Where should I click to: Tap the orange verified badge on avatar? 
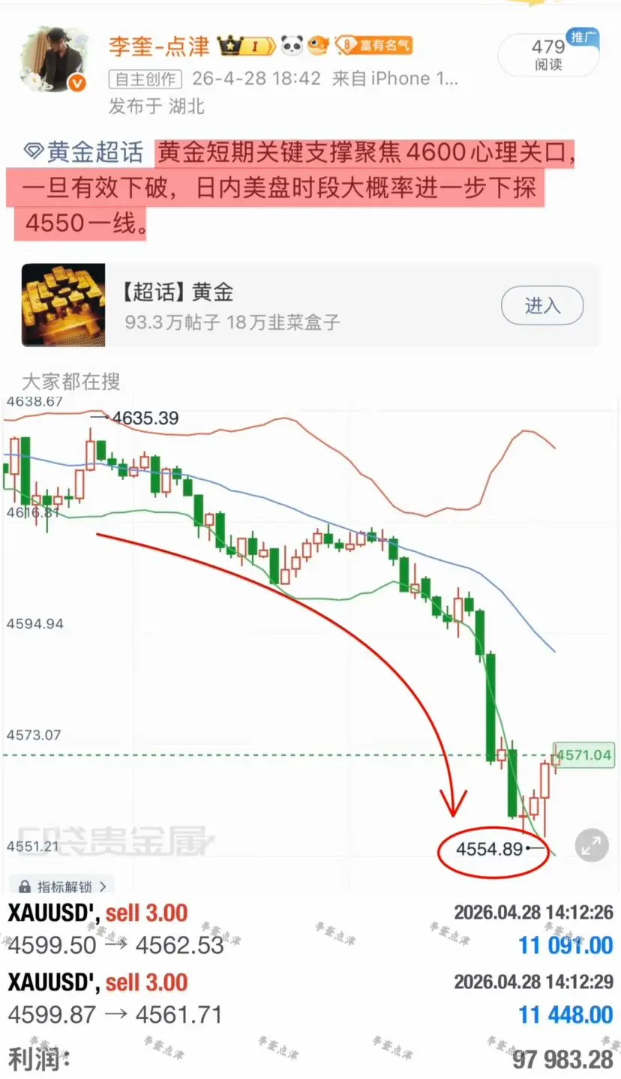[x=78, y=84]
